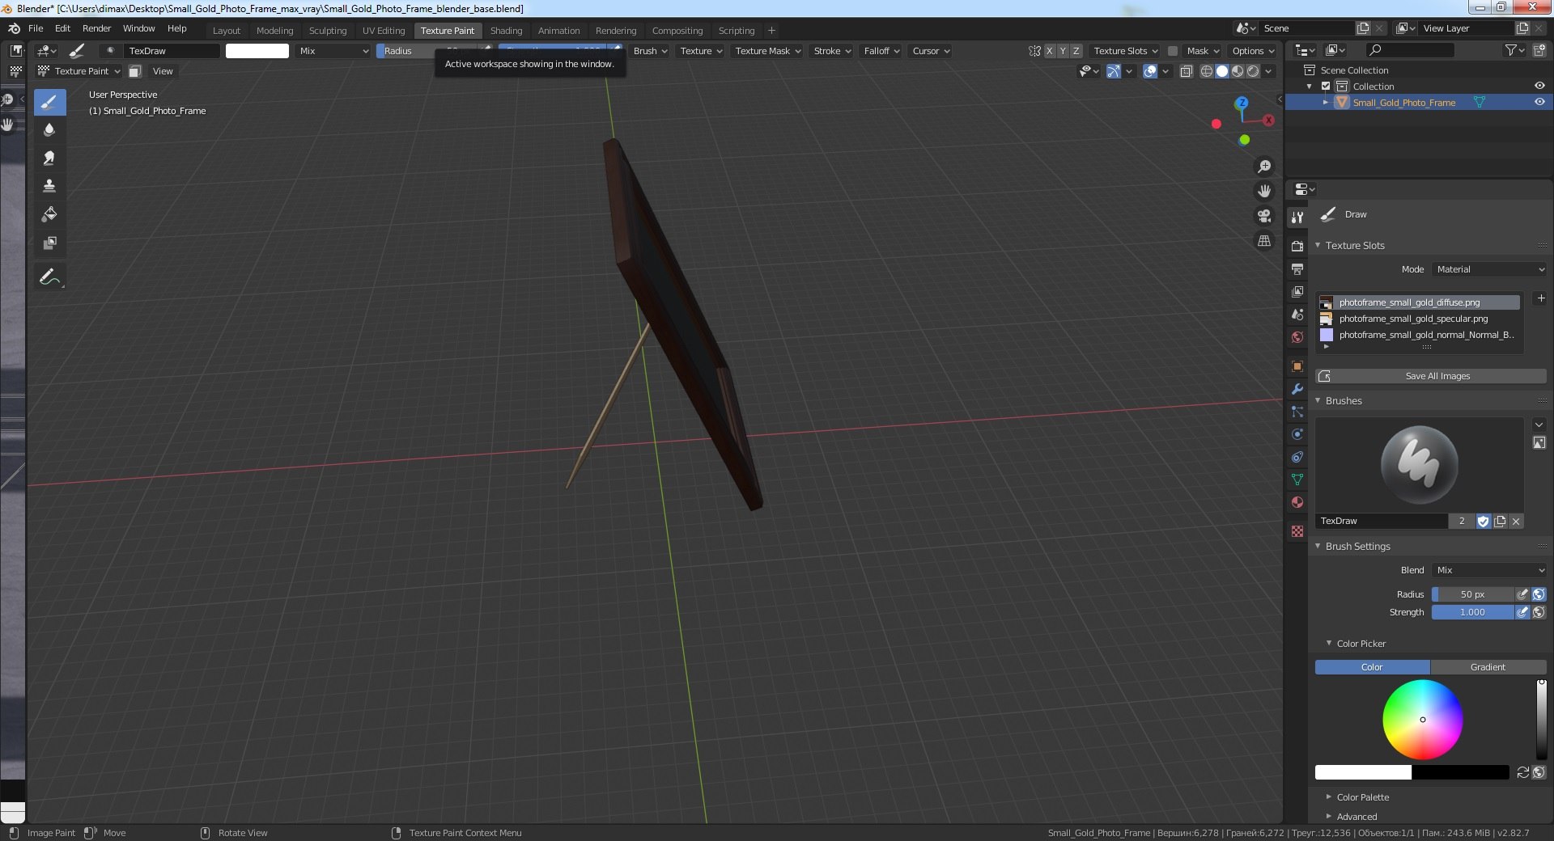
Task: Open the Scene properties tab
Action: pos(1297,314)
